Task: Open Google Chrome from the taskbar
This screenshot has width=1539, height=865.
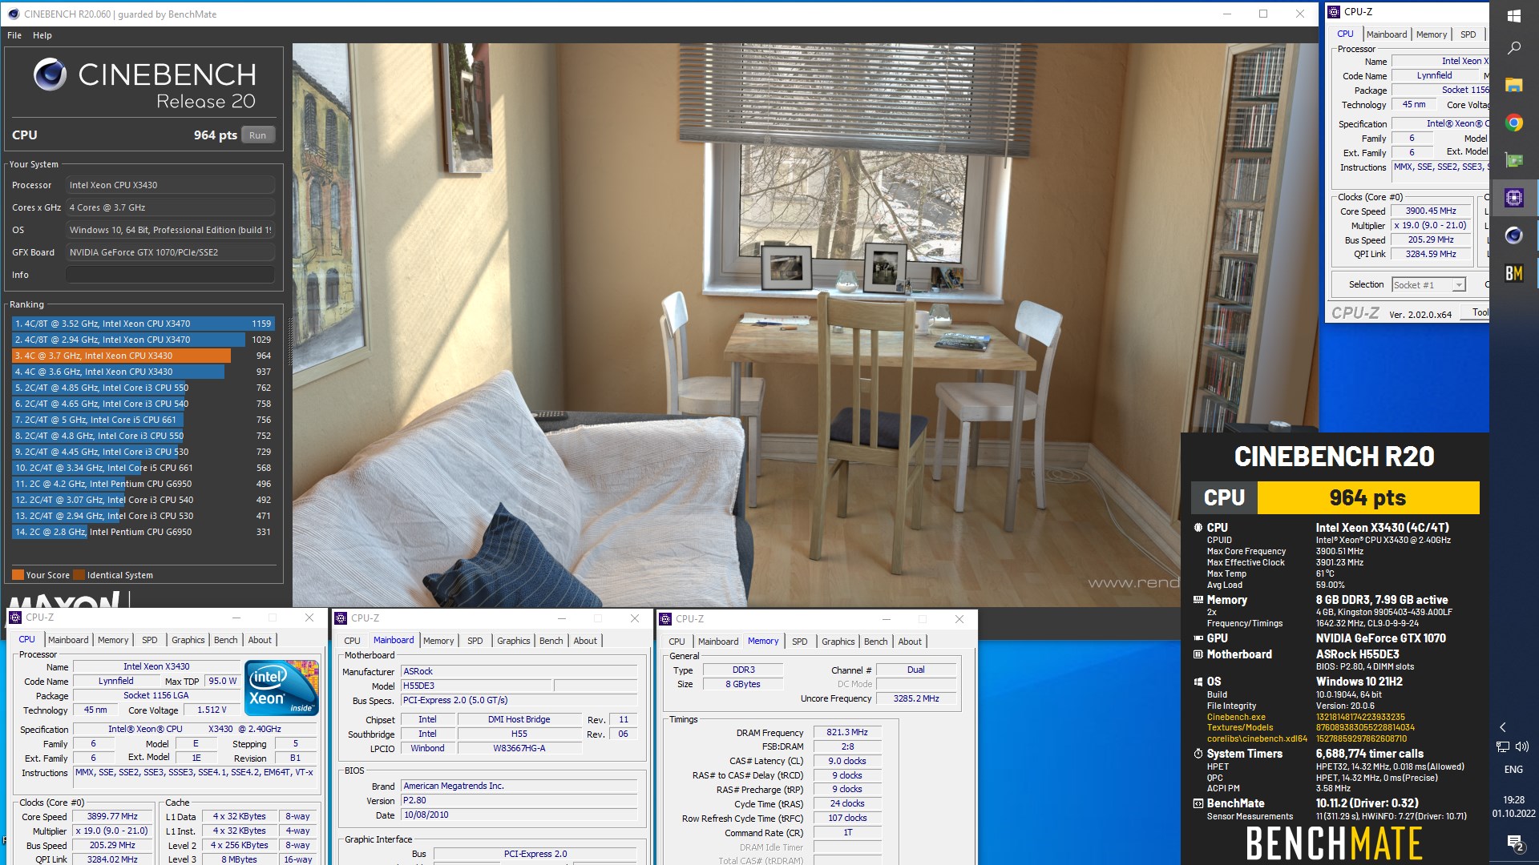Action: (x=1513, y=123)
